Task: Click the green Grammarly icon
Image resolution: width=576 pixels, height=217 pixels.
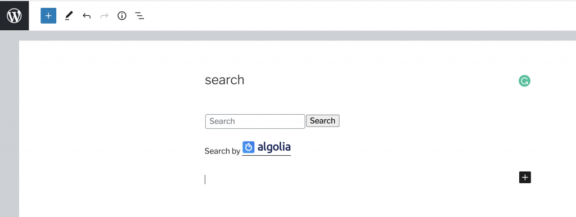Action: 525,81
